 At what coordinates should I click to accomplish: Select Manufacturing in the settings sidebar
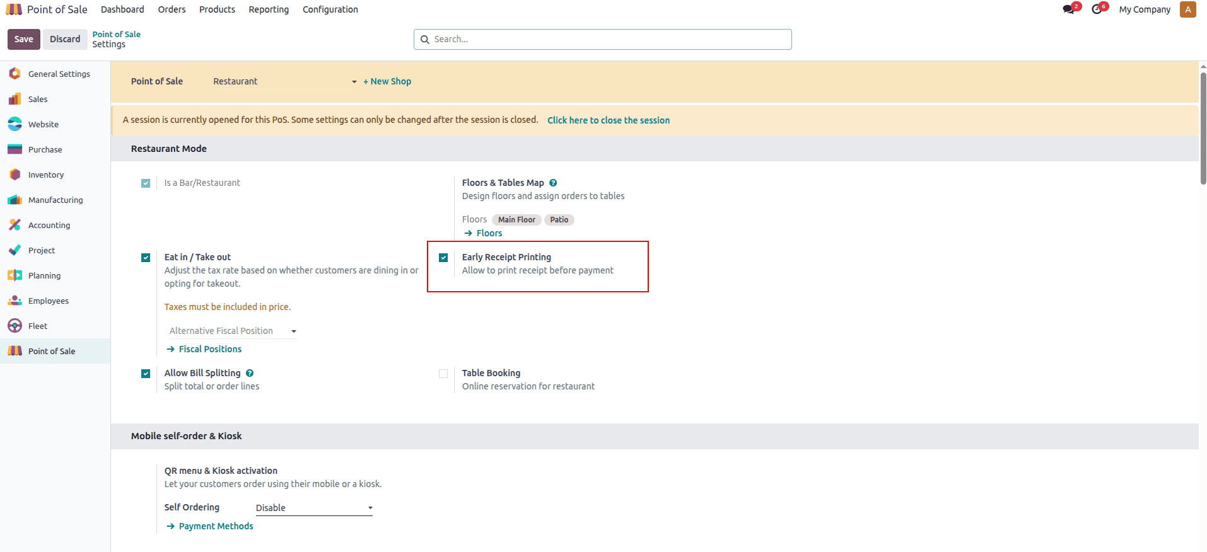[x=55, y=200]
